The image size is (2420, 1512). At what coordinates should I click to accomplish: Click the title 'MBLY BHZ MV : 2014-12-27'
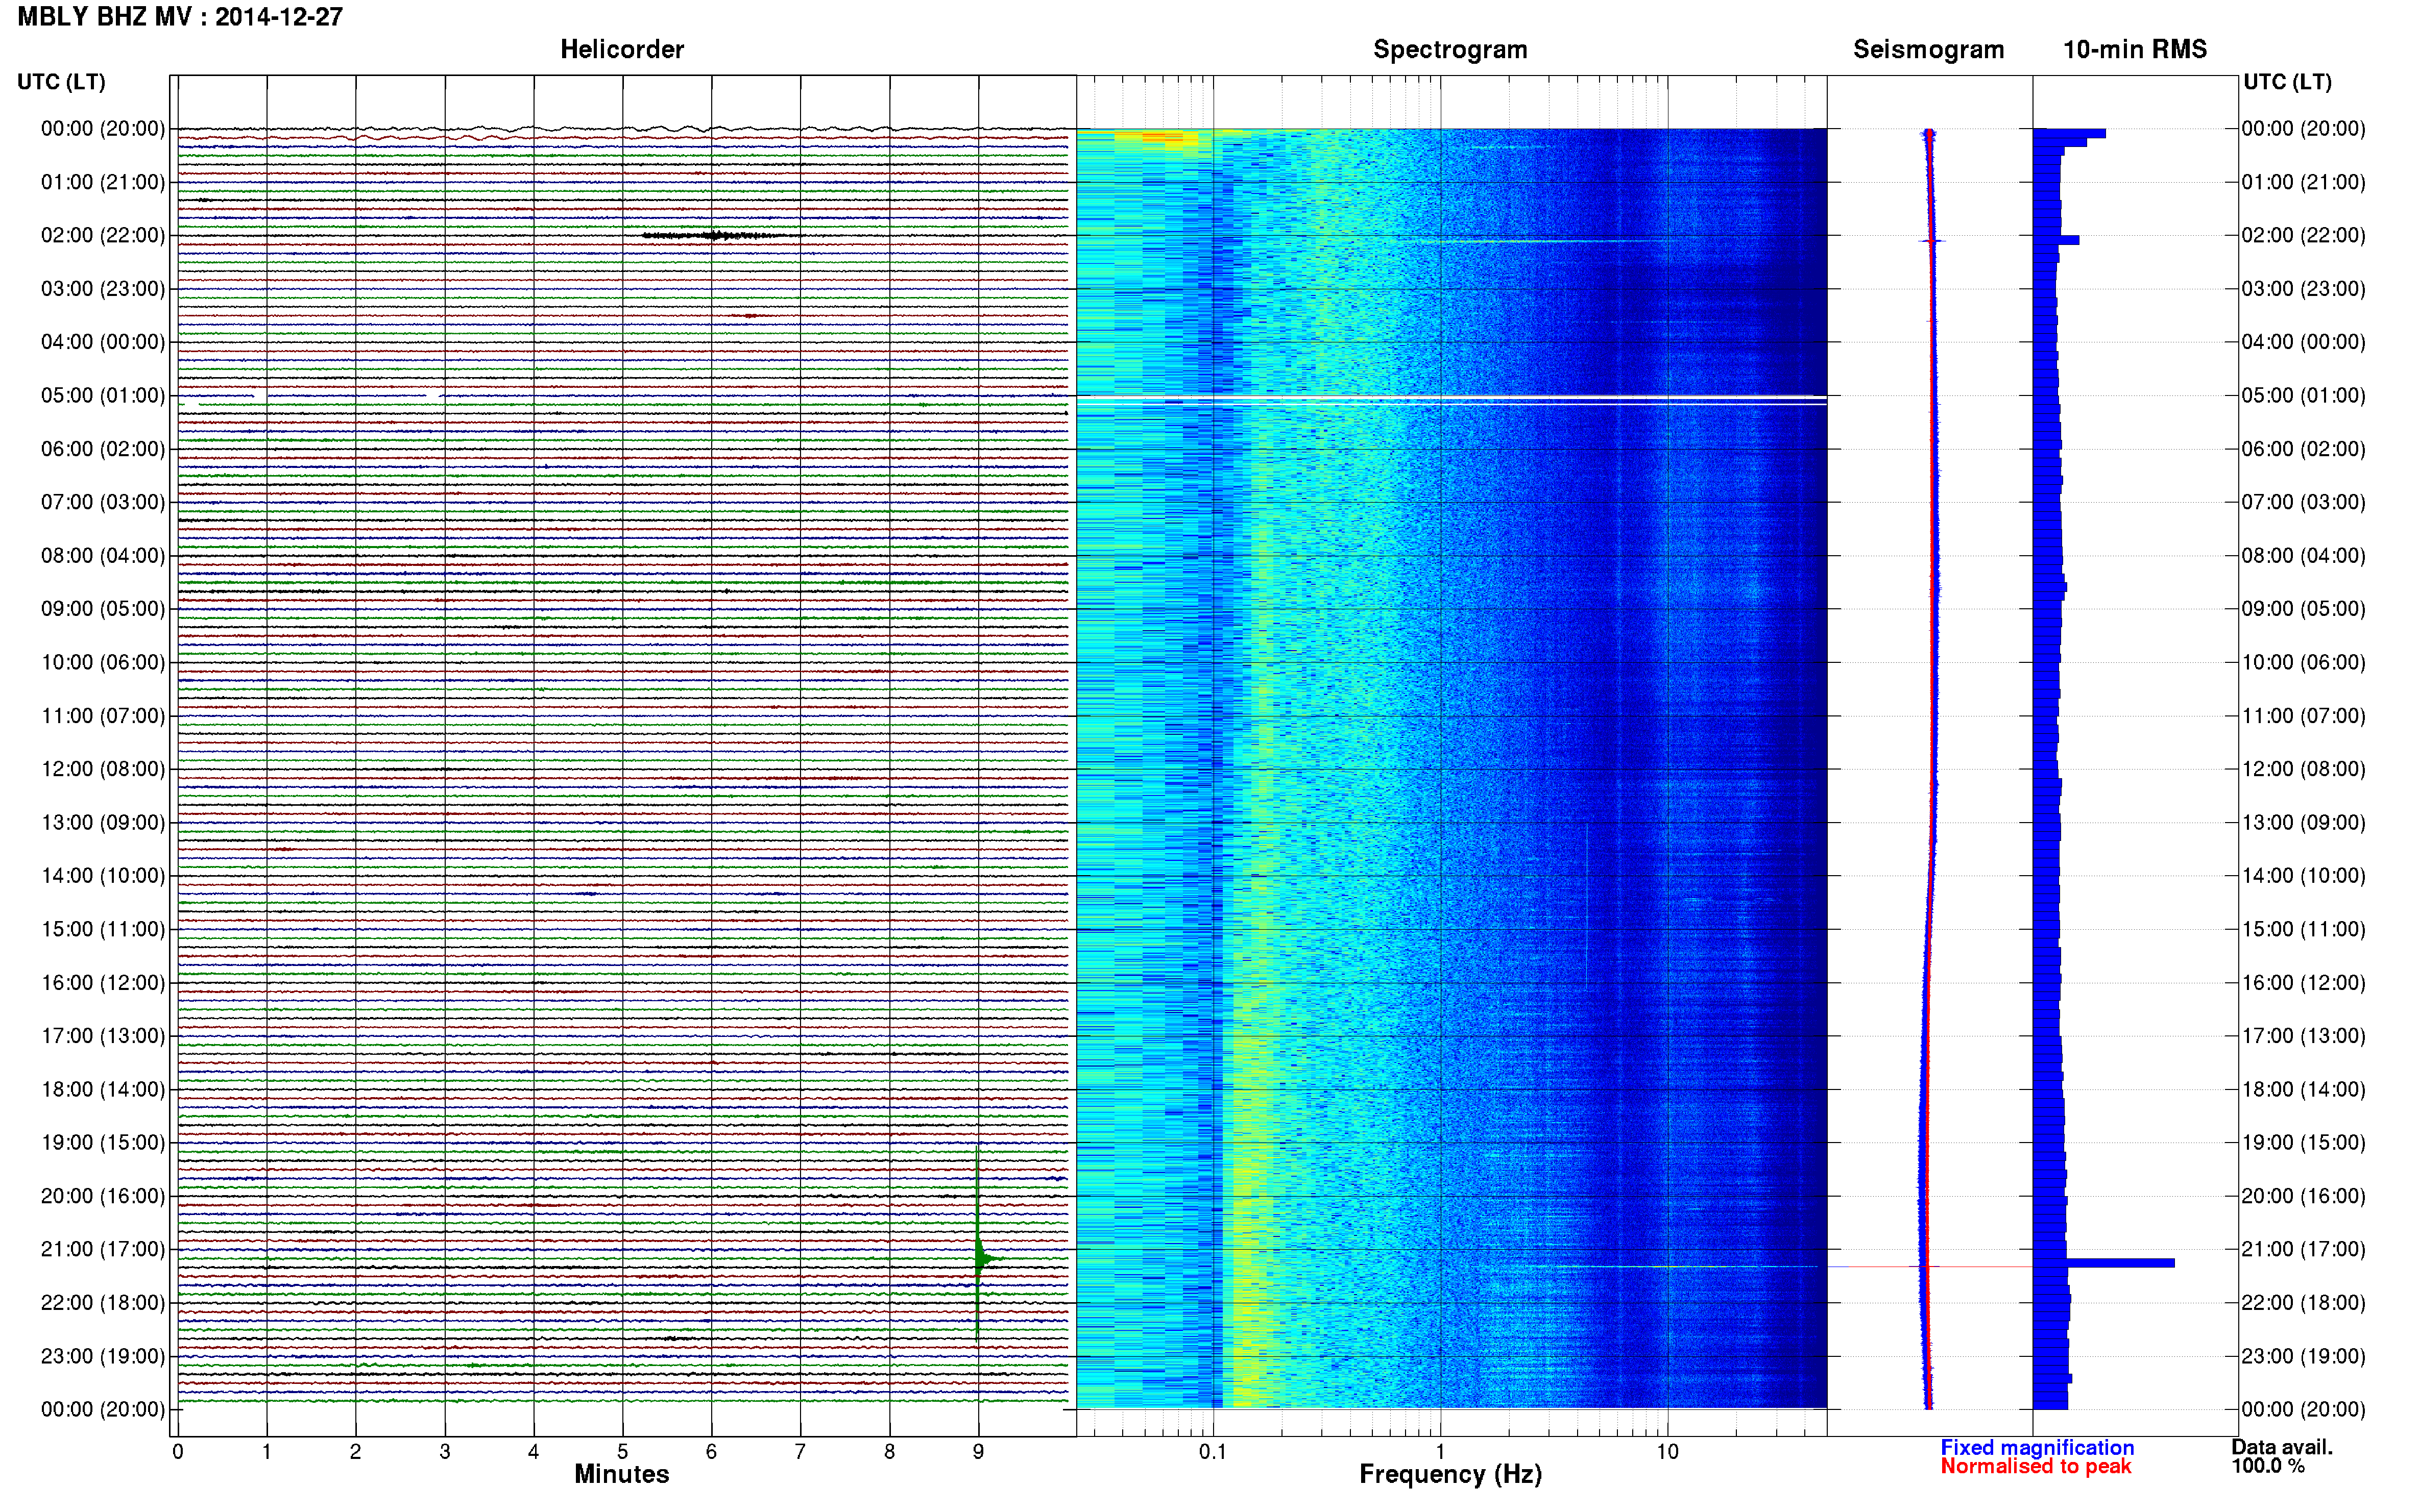pyautogui.click(x=180, y=17)
